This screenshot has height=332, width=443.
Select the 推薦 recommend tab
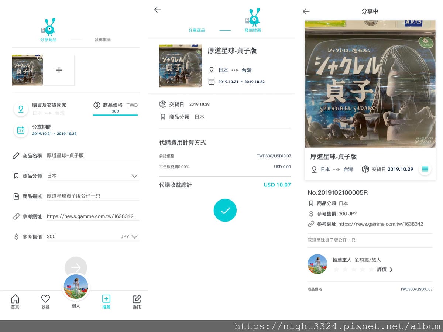click(x=106, y=302)
